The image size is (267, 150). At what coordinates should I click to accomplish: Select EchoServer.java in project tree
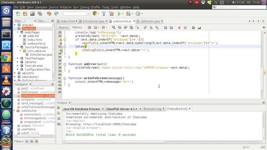pyautogui.click(x=41, y=55)
